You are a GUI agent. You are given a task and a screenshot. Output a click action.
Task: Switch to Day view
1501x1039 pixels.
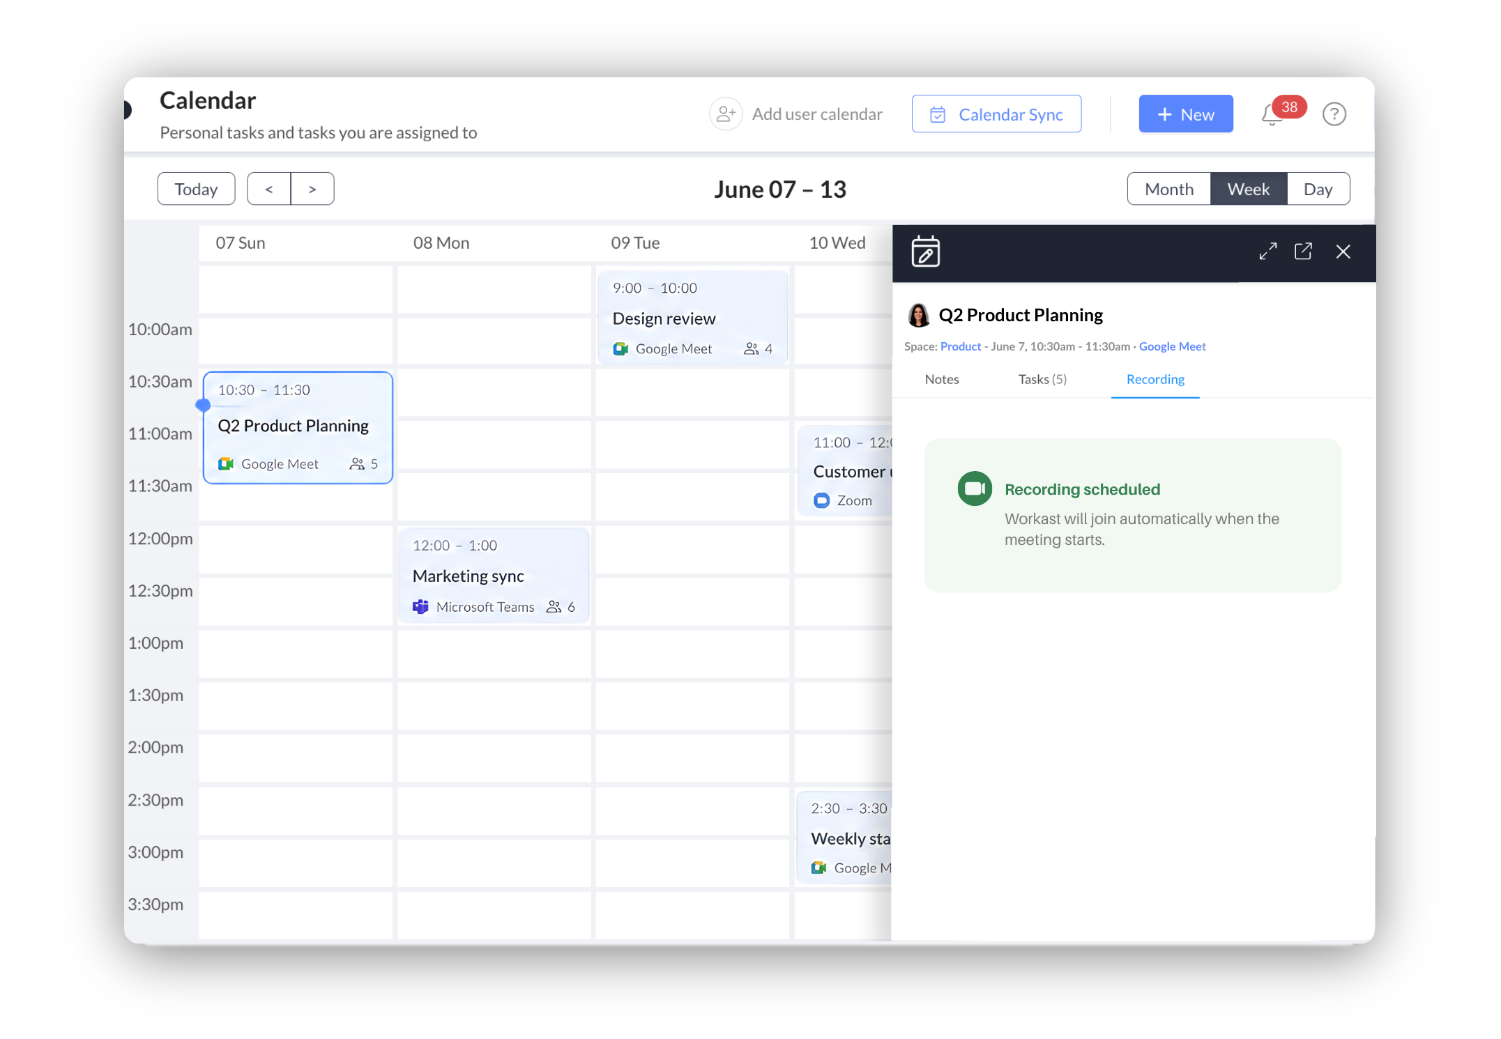[1318, 189]
